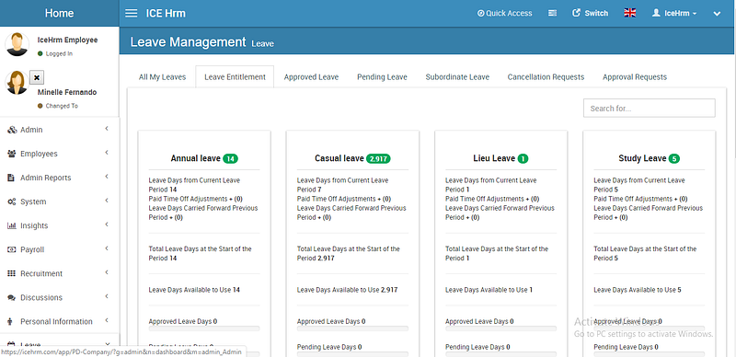Toggle the hamburger sidebar menu icon
The image size is (736, 357).
(132, 13)
